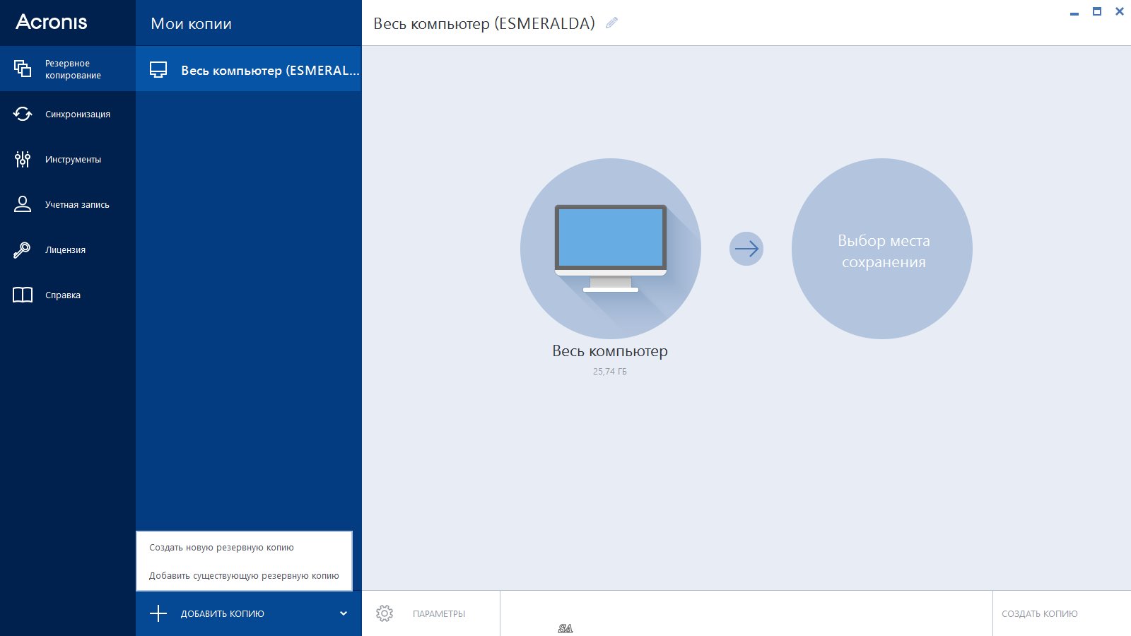
Task: Open Учетная запись label in sidebar
Action: click(77, 205)
